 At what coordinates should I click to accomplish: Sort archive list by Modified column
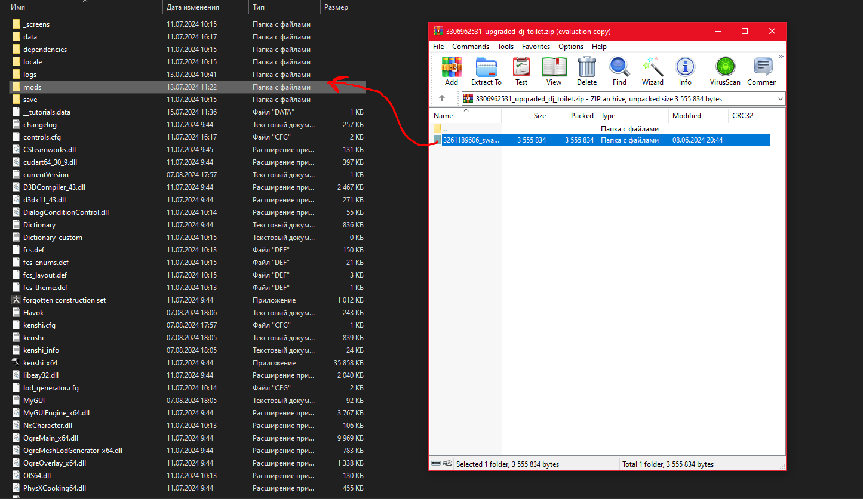coord(698,116)
